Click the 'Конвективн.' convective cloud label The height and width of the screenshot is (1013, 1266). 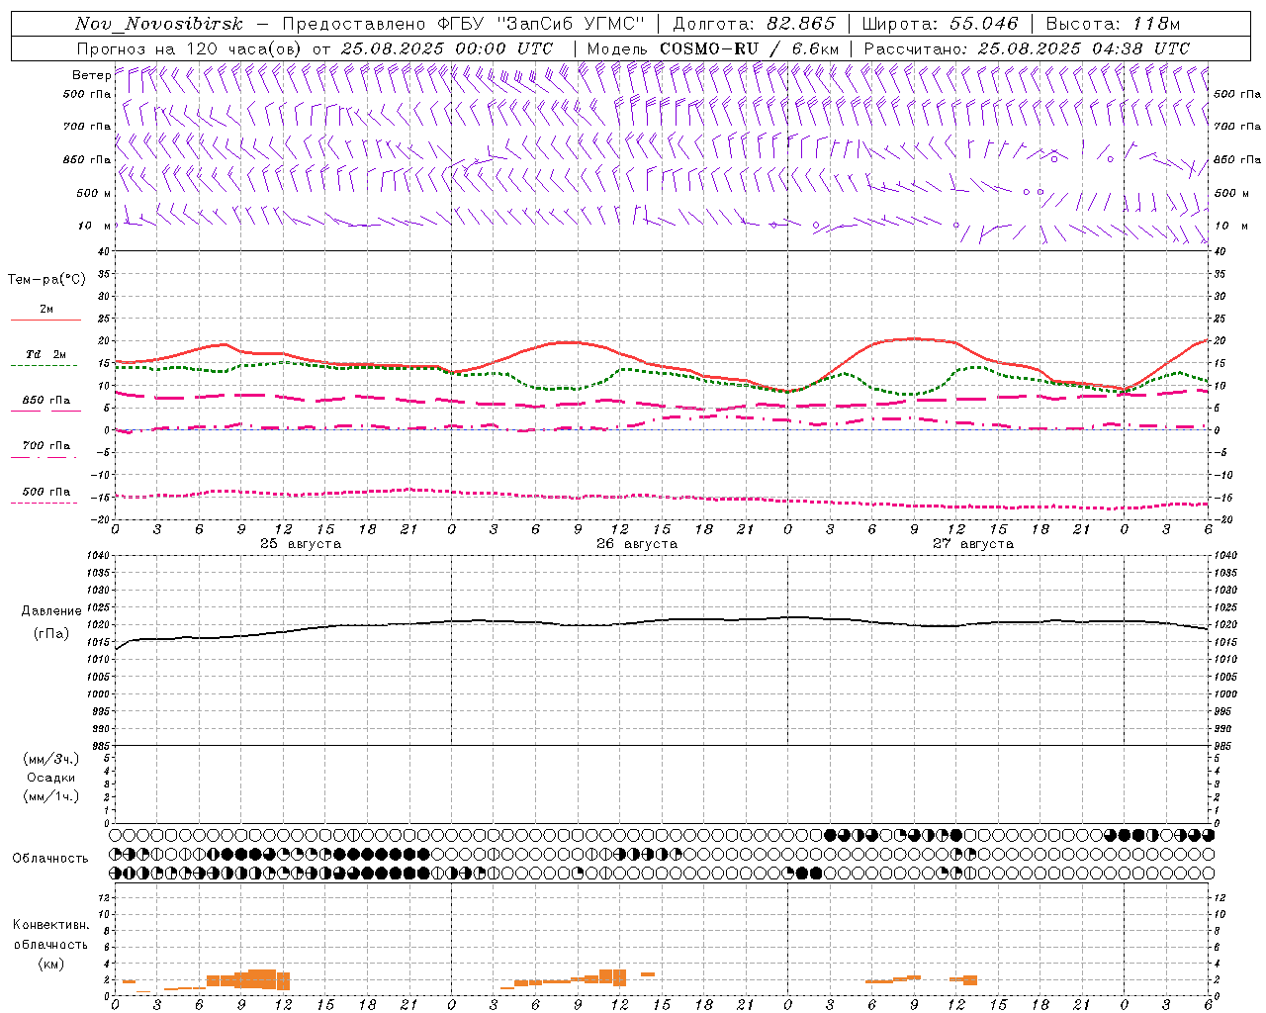click(x=51, y=925)
